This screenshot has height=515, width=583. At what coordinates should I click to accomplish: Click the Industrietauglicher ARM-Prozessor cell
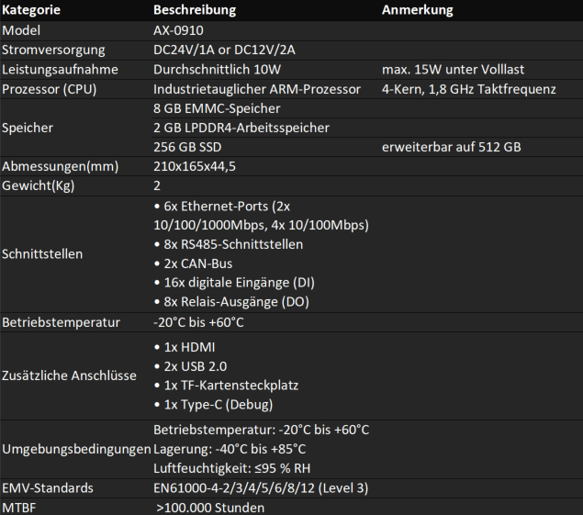tap(257, 89)
